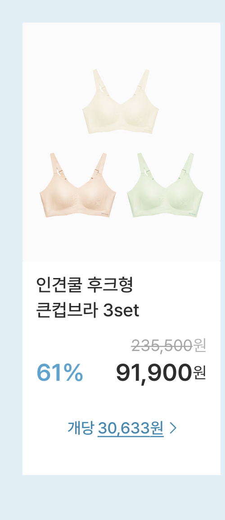Select the peach-colored bra image
225x520 pixels.
pos(78,185)
